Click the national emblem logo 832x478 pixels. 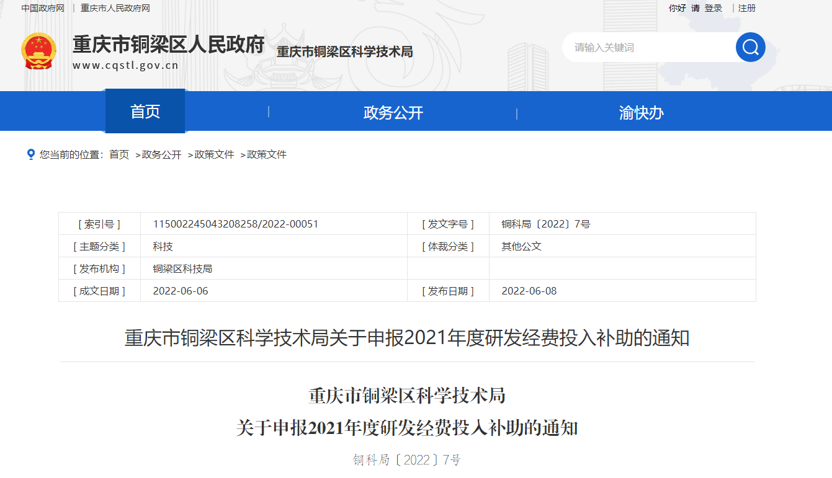coord(38,51)
